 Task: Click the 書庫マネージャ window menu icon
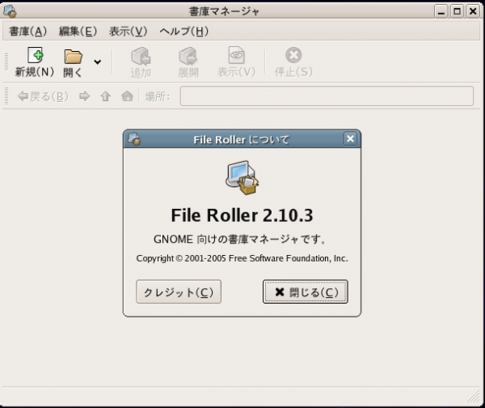coord(10,11)
